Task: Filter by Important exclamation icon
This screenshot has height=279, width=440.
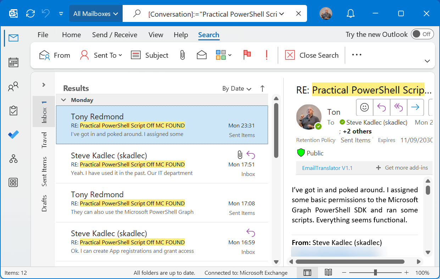Action: point(267,55)
